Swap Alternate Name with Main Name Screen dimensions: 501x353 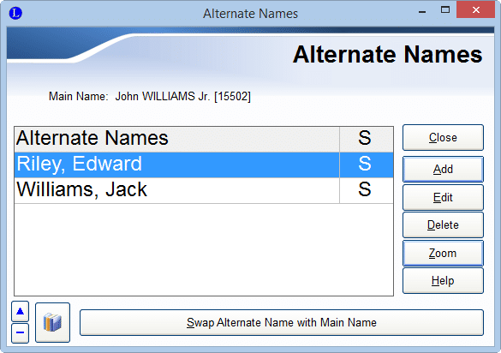click(x=282, y=322)
